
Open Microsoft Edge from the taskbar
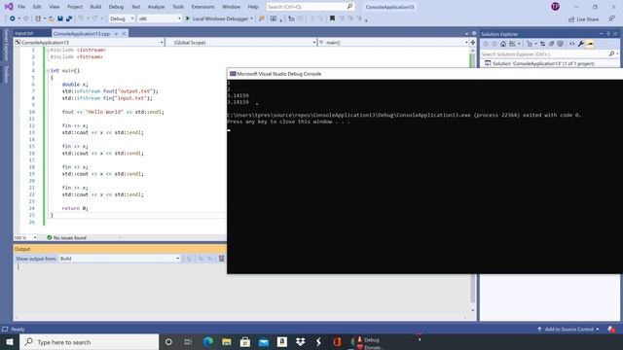coord(207,341)
